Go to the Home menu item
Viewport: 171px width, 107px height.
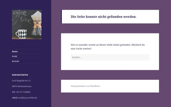pos(15,52)
